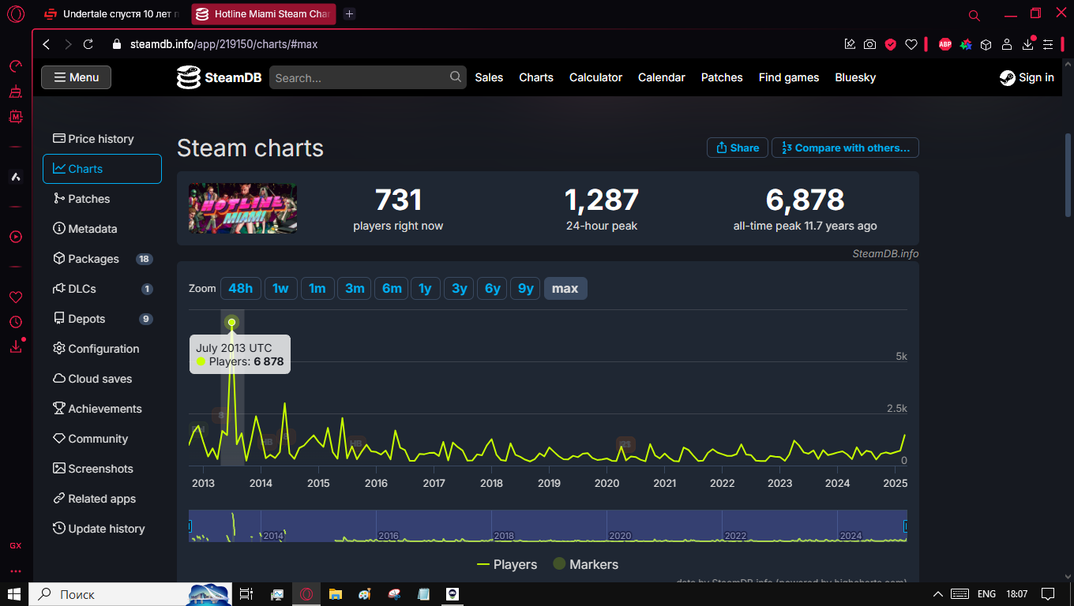Open Patches in top navigation bar
This screenshot has width=1074, height=606.
722,77
